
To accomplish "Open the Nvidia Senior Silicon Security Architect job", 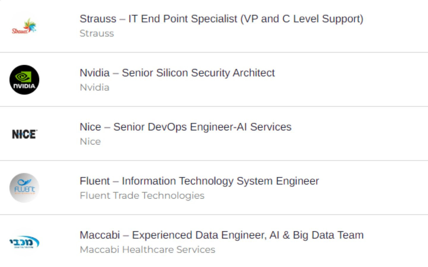I will [x=177, y=73].
